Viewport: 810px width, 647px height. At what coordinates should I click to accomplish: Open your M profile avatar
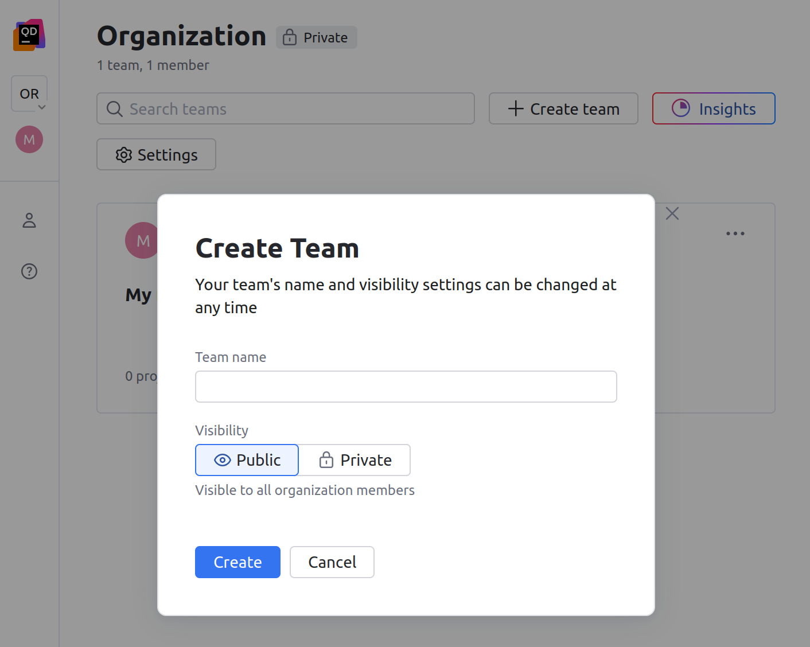click(x=29, y=139)
